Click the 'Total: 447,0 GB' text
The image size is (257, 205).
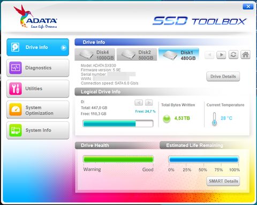[94, 108]
